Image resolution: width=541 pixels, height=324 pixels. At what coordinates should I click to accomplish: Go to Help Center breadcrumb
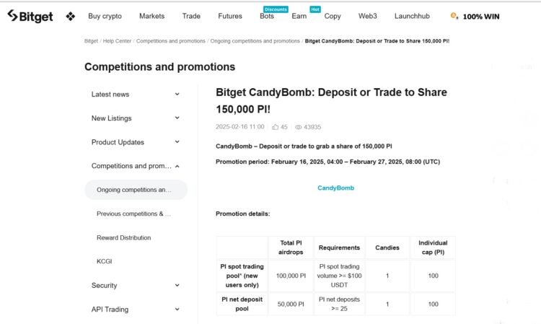117,41
